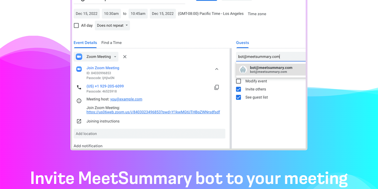
Task: Click the you@example.com host email link
Action: coord(126,99)
